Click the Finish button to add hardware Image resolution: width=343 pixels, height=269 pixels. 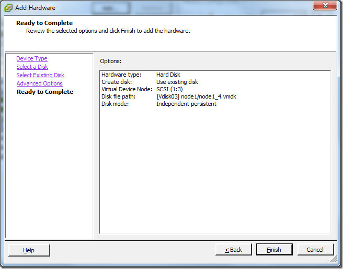pos(274,250)
